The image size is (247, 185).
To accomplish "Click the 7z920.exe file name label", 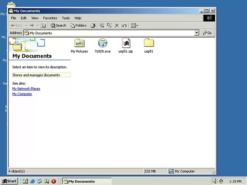I will pyautogui.click(x=103, y=51).
